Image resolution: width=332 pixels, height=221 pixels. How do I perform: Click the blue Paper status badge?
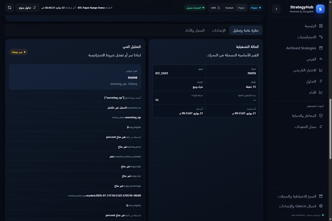click(x=256, y=8)
